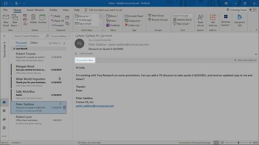Collapse the Last Month group
The image size is (259, 145).
14,49
